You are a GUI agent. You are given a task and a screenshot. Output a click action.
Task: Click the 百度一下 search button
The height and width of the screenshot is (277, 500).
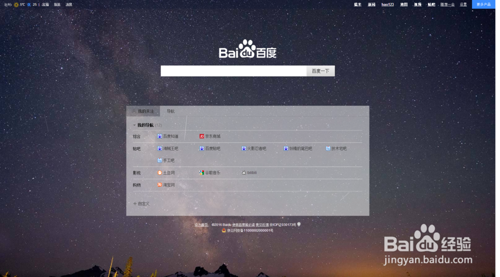point(320,71)
